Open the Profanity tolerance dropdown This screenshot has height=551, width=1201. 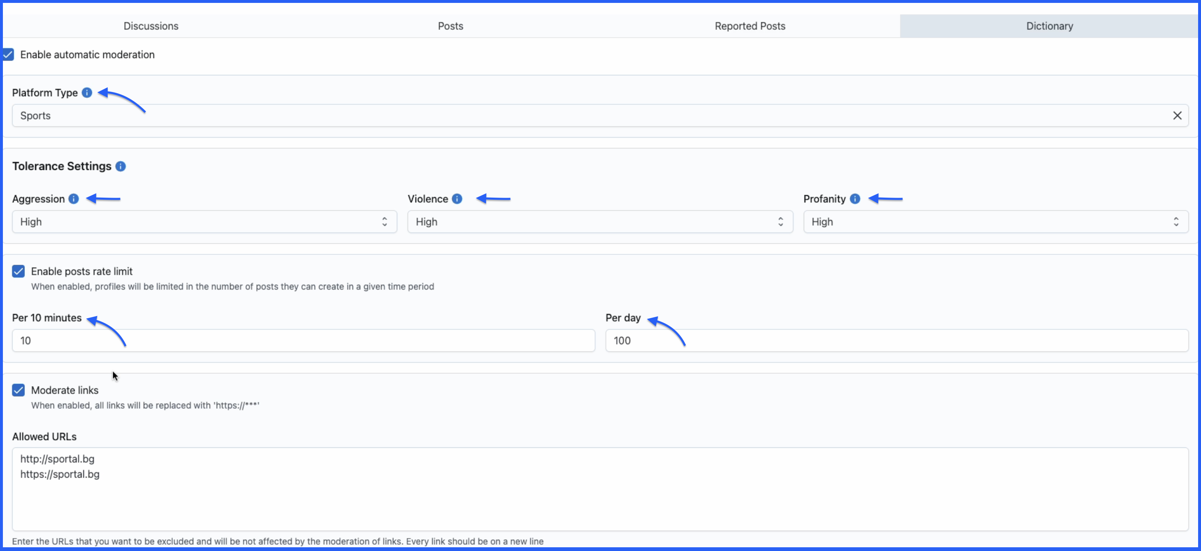click(x=996, y=222)
